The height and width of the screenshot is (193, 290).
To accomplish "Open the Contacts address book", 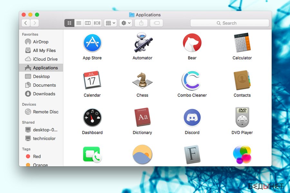I will click(242, 80).
